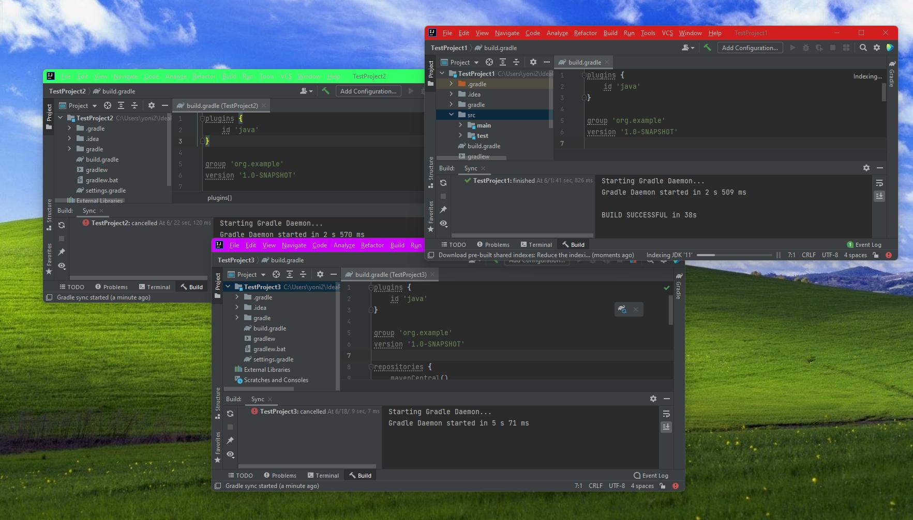Screen dimensions: 913x520
Task: Collapse the src folder in TestProject1 tree
Action: (x=451, y=115)
